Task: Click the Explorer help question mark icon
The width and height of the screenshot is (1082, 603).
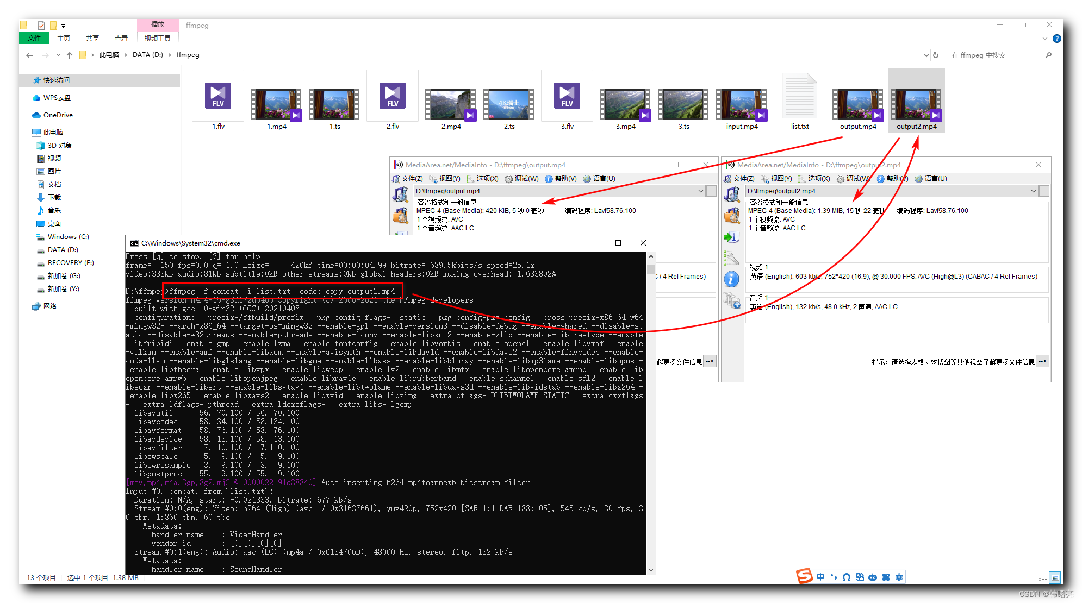Action: 1056,39
